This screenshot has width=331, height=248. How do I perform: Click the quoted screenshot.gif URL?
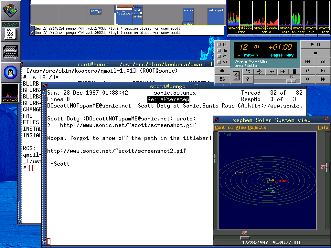tap(128, 125)
